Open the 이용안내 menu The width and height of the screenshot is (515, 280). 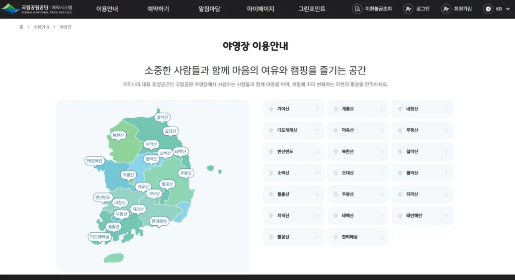point(107,9)
